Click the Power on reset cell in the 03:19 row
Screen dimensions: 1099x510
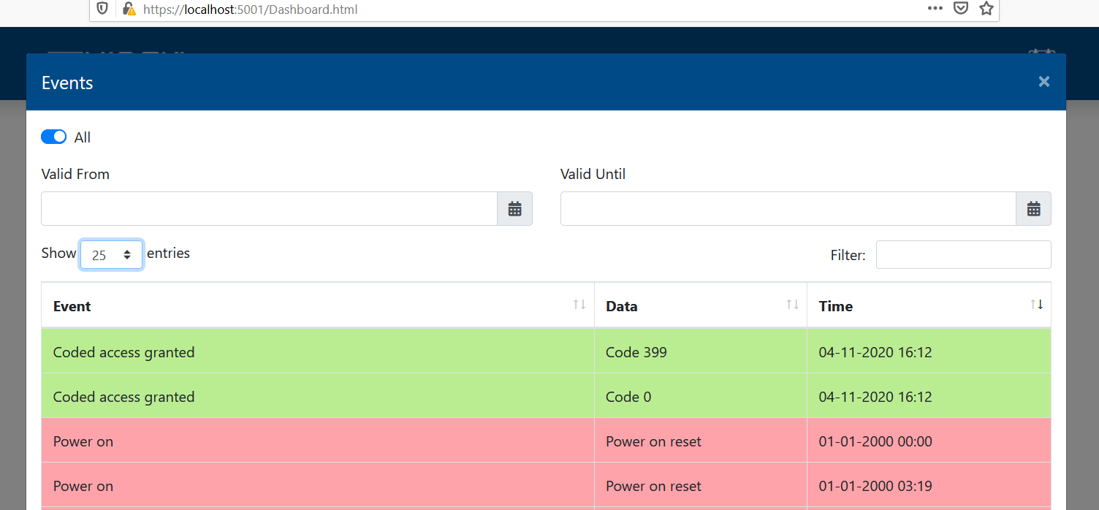[x=701, y=485]
